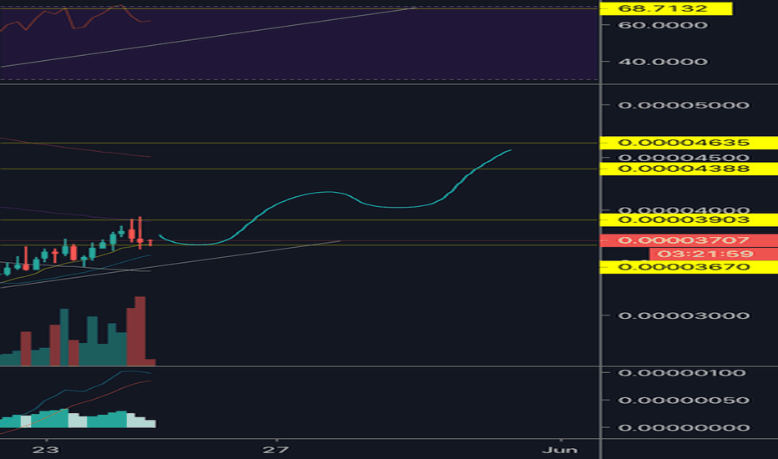This screenshot has height=459, width=778.
Task: Select the horizontal line at 0.00003903
Action: 298,219
